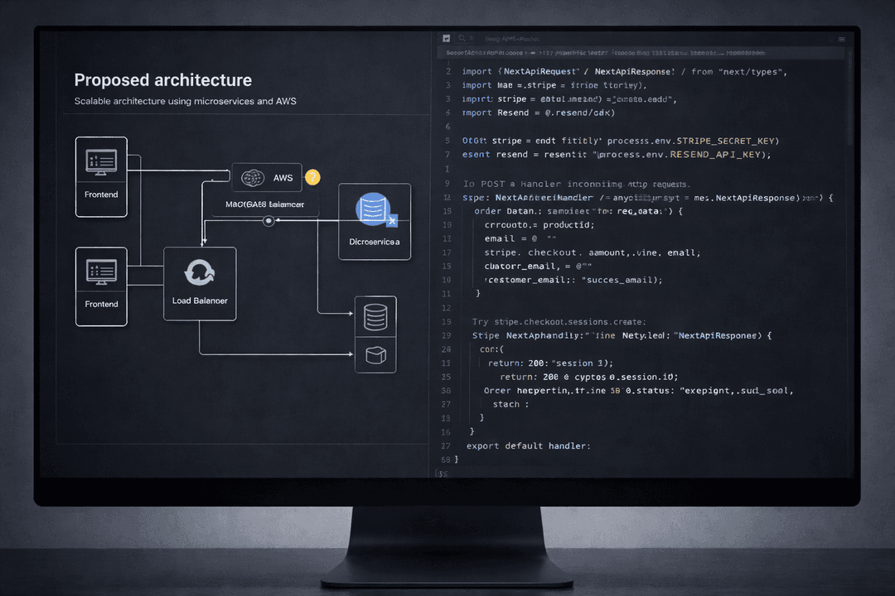This screenshot has height=596, width=895.
Task: Click the Load Balancer refresh icon
Action: click(200, 271)
